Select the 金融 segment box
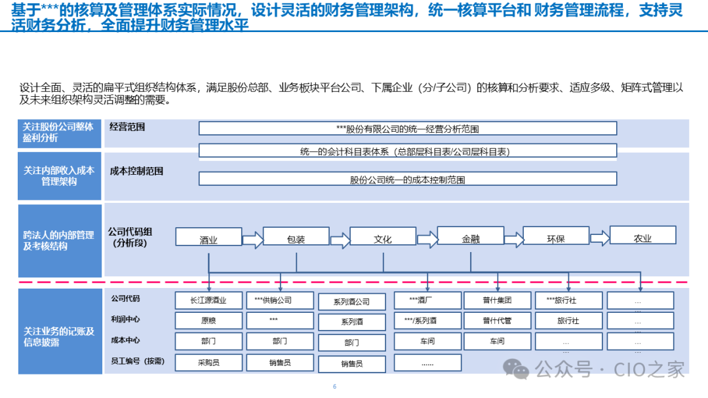 pos(470,237)
